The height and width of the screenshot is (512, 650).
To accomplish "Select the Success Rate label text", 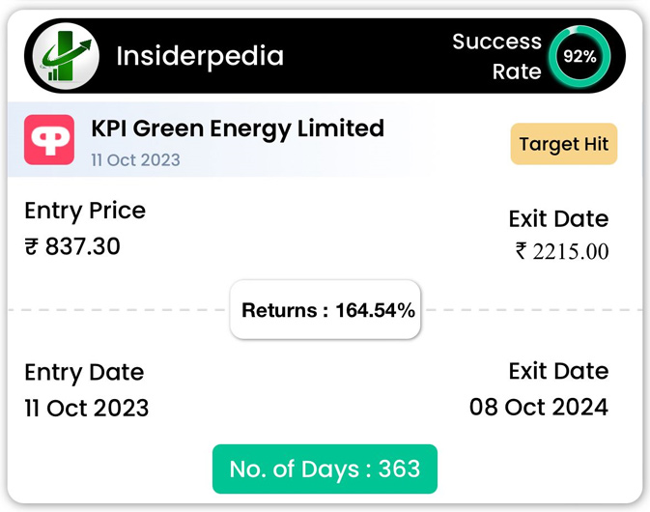I will tap(497, 56).
